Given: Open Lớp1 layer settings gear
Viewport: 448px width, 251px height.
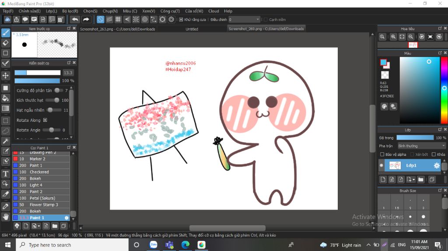Looking at the screenshot, I should 437,165.
